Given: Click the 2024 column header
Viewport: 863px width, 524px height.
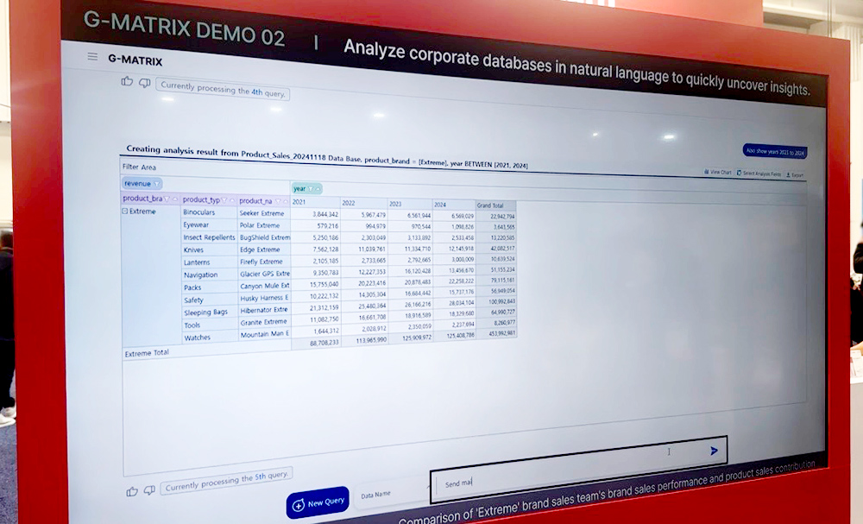Looking at the screenshot, I should click(x=454, y=205).
